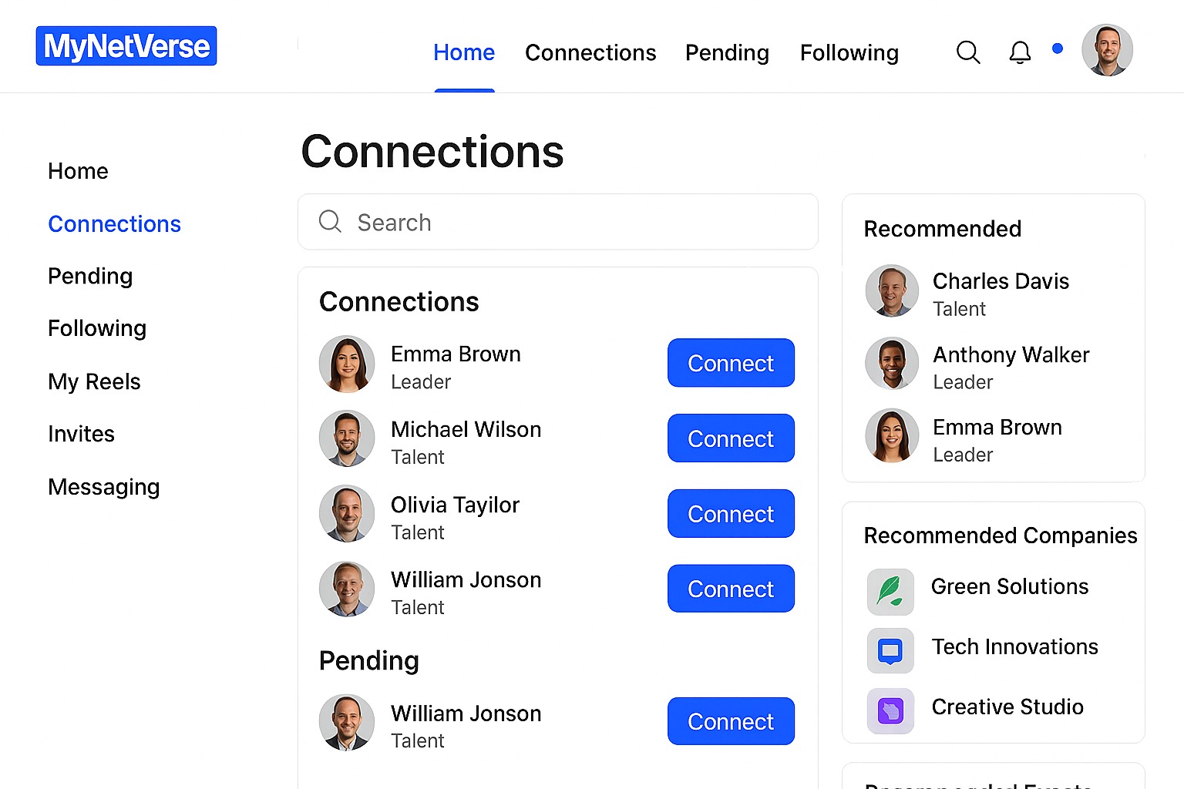Open the user profile avatar in header

tap(1107, 51)
